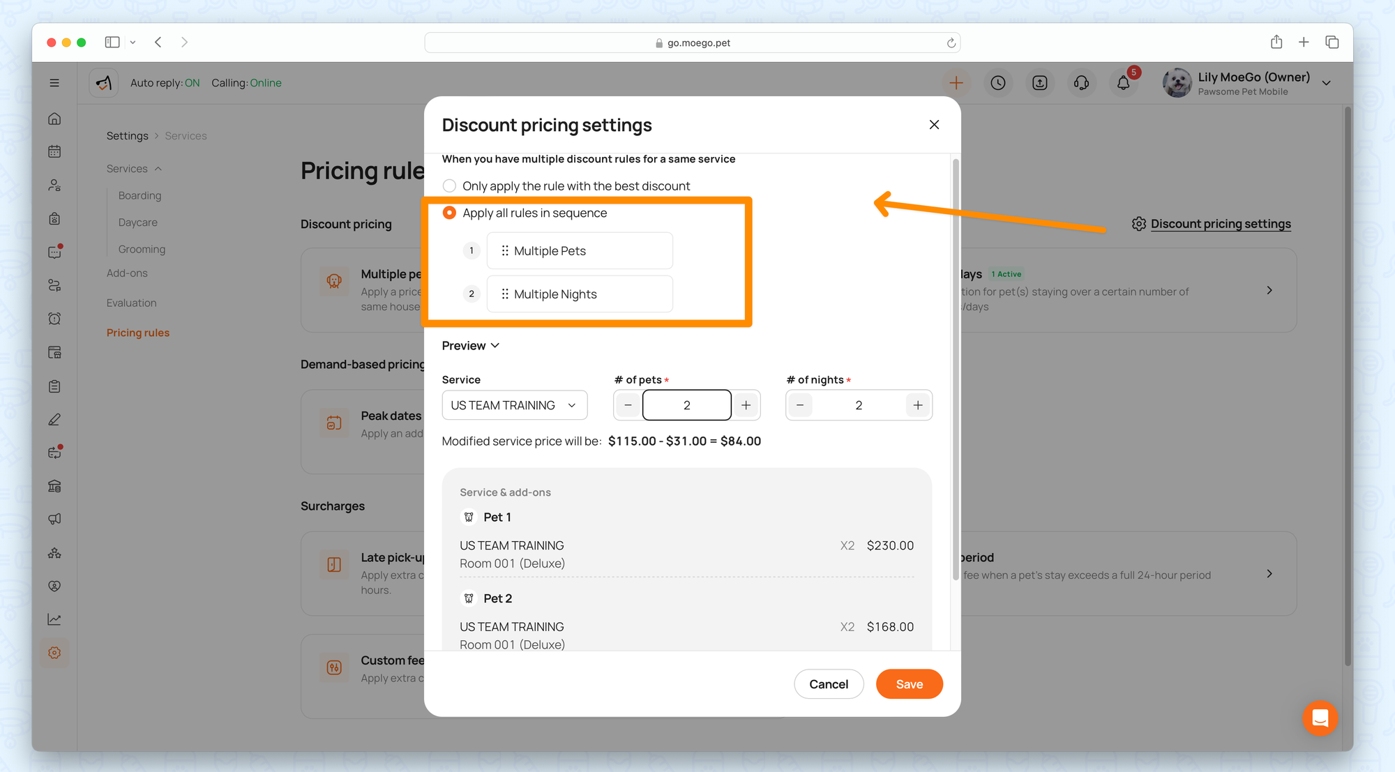Image resolution: width=1395 pixels, height=772 pixels.
Task: Open Pricing rules in the settings menu
Action: click(x=138, y=333)
